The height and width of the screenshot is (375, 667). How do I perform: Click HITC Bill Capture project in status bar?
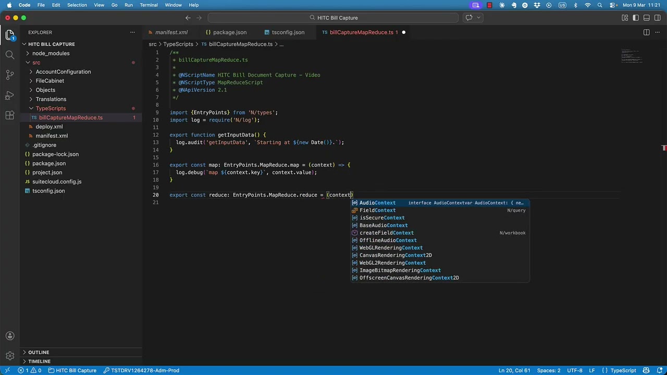pyautogui.click(x=72, y=370)
